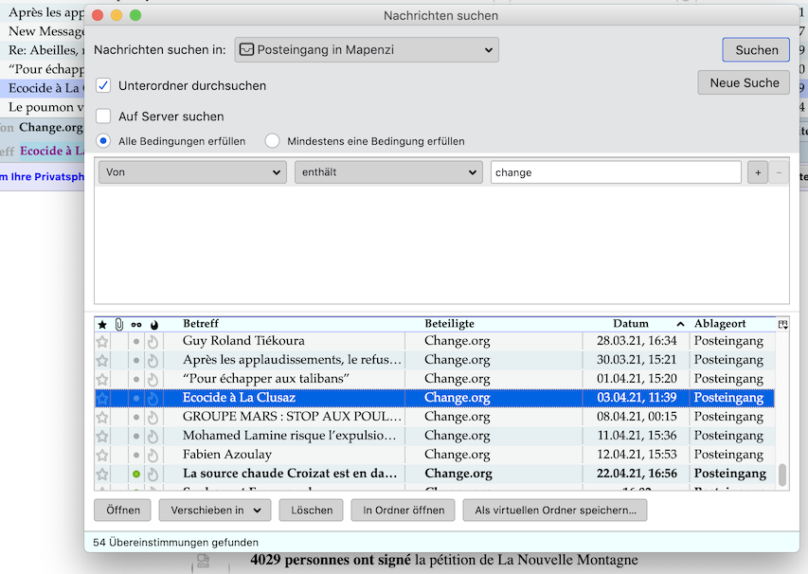Sort results by the 'Betreff' column header
Screen dimensions: 808x574
(294, 324)
